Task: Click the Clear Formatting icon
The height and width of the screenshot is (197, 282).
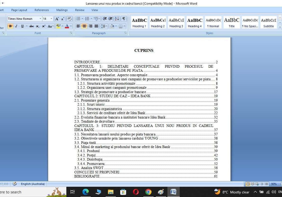Action: click(69, 18)
